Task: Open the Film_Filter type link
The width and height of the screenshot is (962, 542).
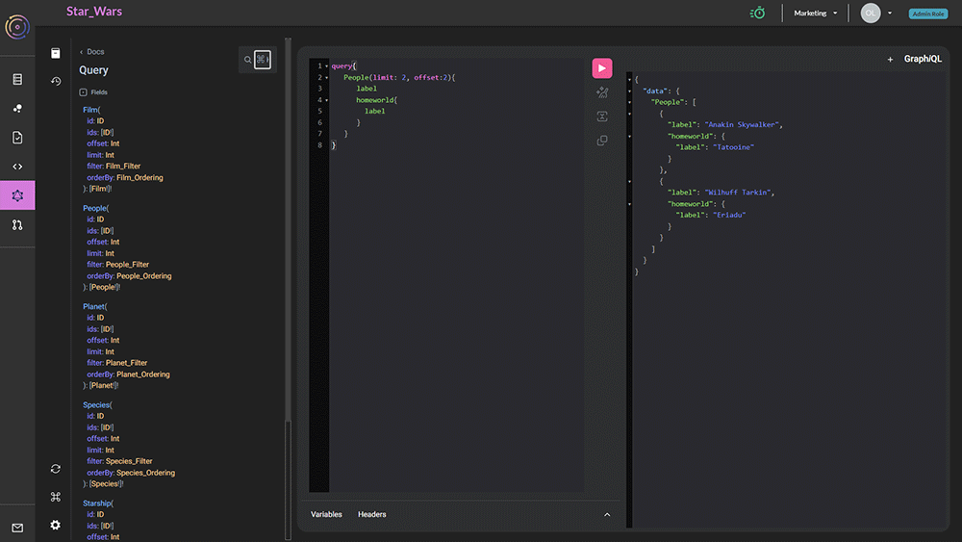Action: [x=123, y=167]
